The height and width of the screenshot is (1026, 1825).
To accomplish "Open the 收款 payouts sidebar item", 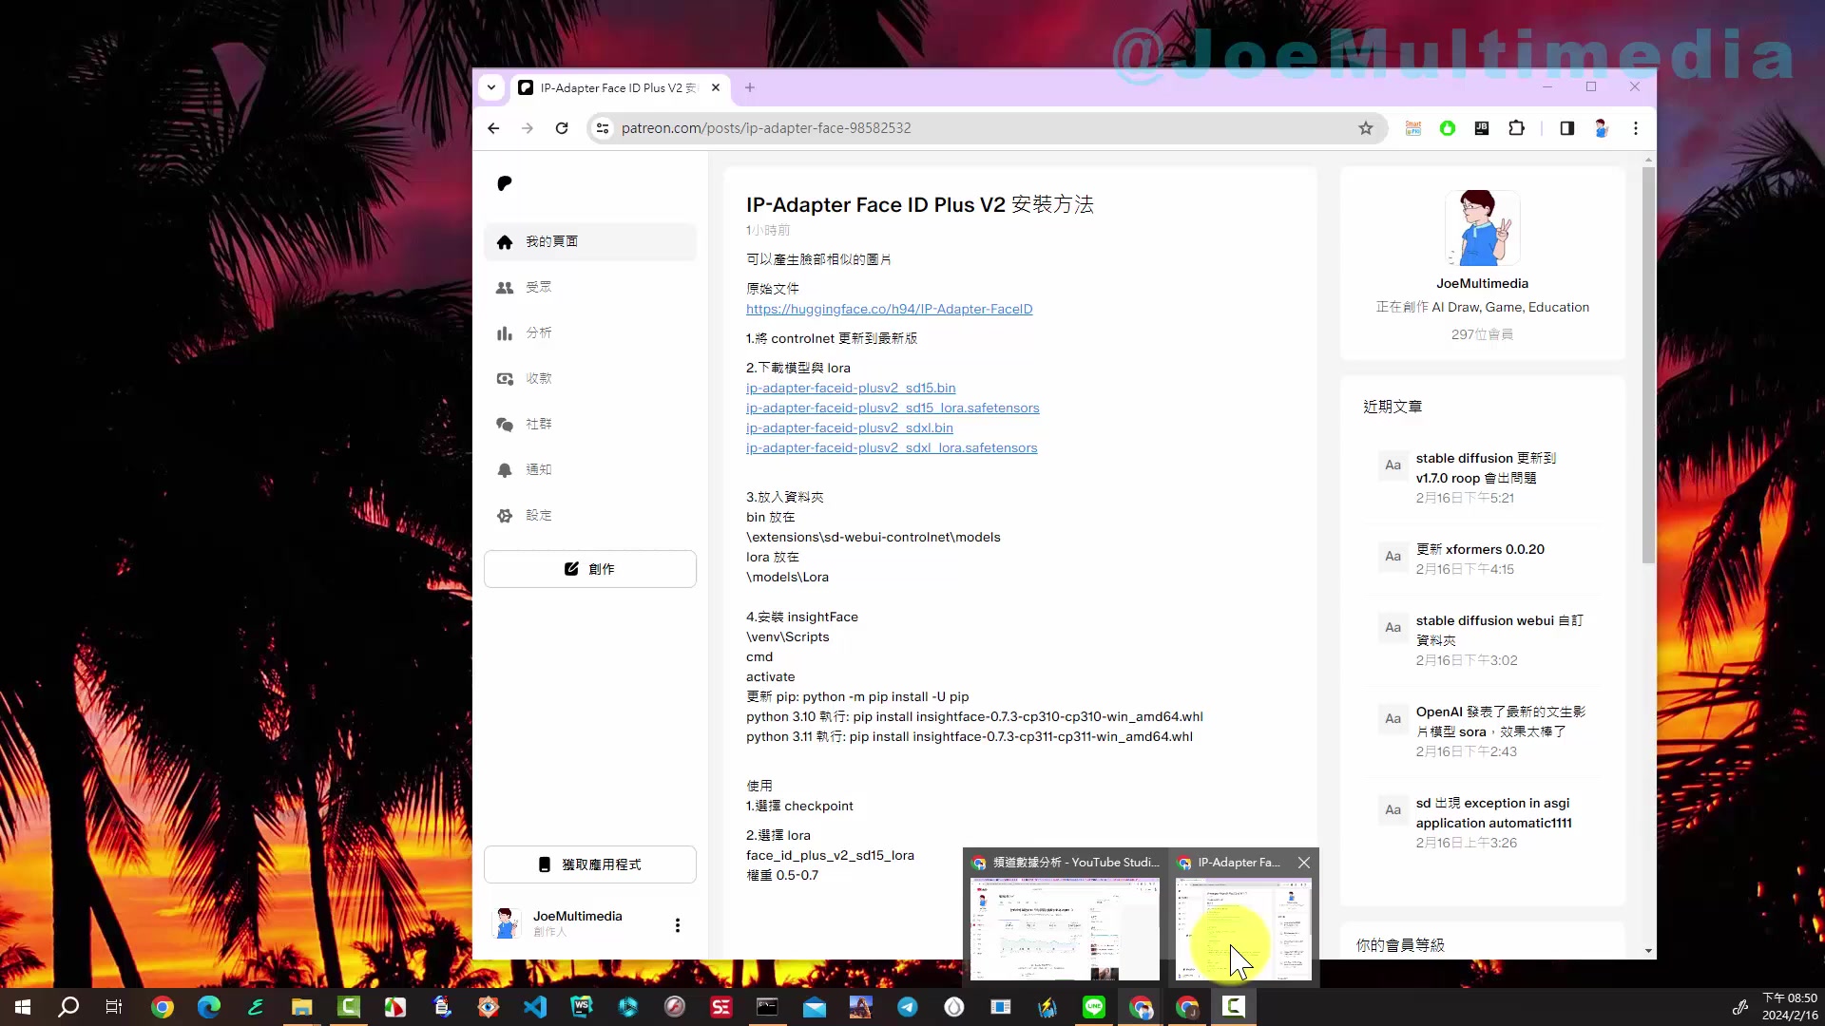I will 537,378.
